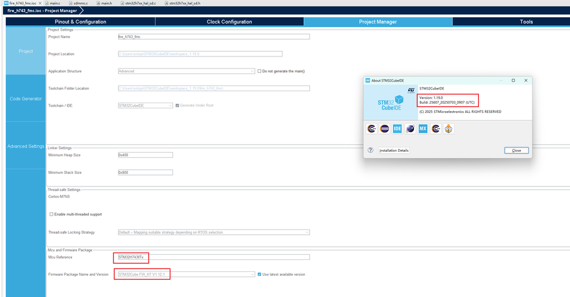The height and width of the screenshot is (297, 570).
Task: Click the Mcu Reference field
Action: [214, 257]
